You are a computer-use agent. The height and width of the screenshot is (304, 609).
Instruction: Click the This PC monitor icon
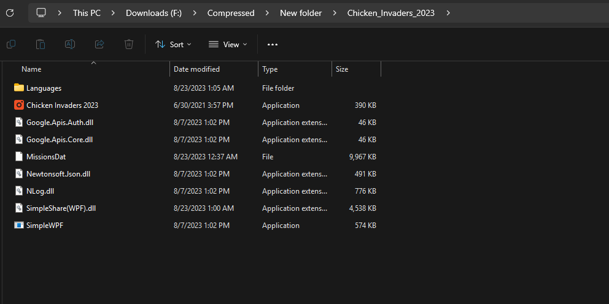(x=41, y=13)
